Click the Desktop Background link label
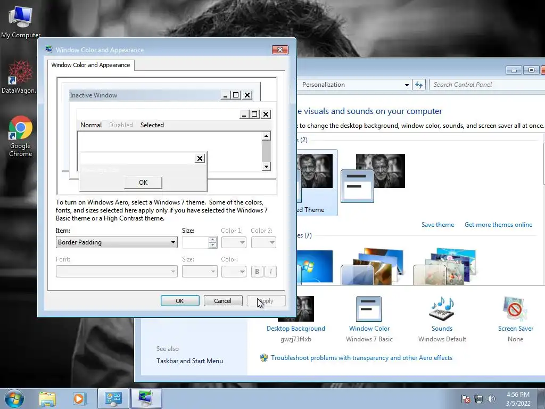The image size is (545, 409). (x=296, y=329)
